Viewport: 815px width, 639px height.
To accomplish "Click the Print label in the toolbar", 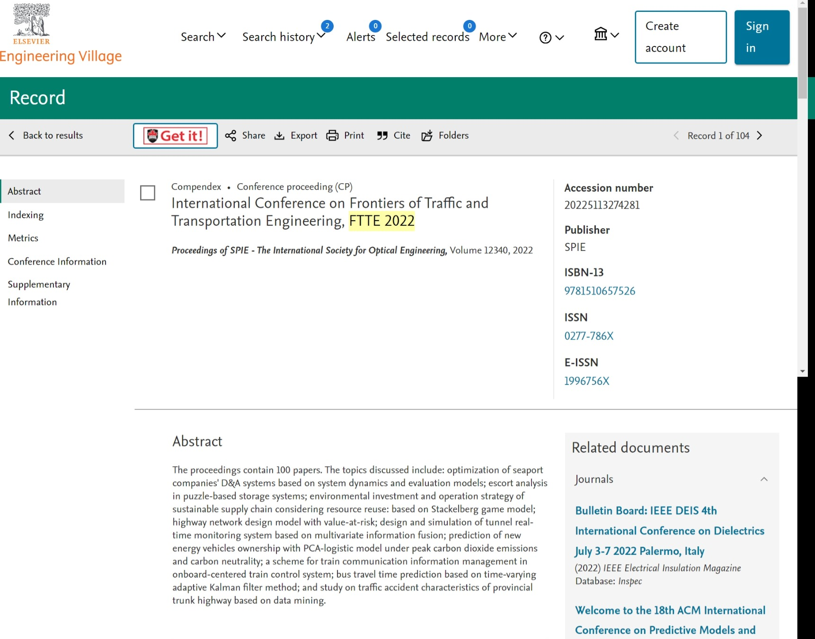I will [354, 135].
